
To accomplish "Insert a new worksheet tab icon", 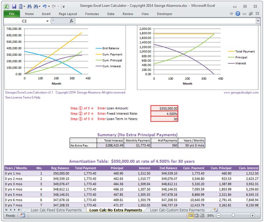I will (216, 210).
